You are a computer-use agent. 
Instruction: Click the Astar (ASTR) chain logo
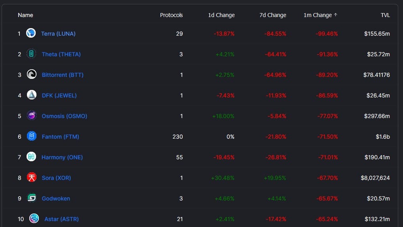click(x=34, y=219)
